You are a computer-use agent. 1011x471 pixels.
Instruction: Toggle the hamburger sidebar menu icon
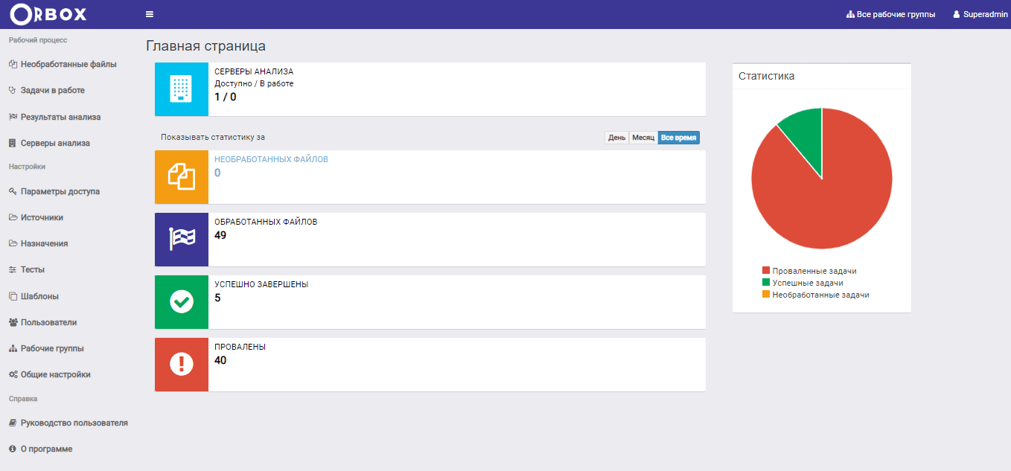(150, 14)
